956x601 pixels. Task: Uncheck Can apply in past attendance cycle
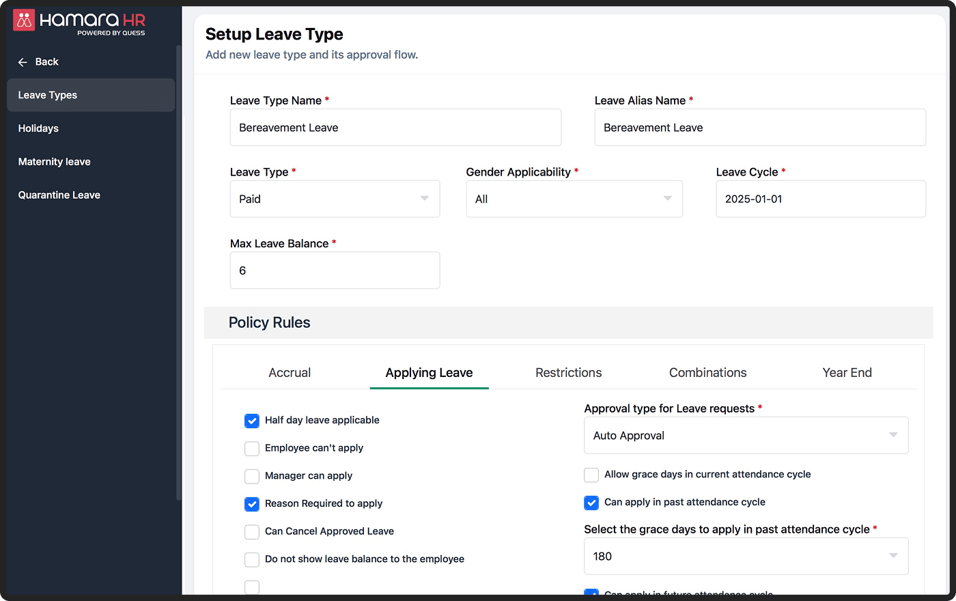point(591,503)
